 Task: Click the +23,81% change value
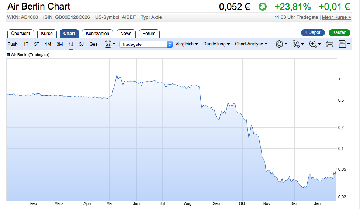292,7
